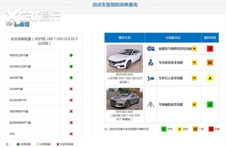Click the Hyundai logo beside 菲斯塔
226x147 pixels.
[x=10, y=24]
